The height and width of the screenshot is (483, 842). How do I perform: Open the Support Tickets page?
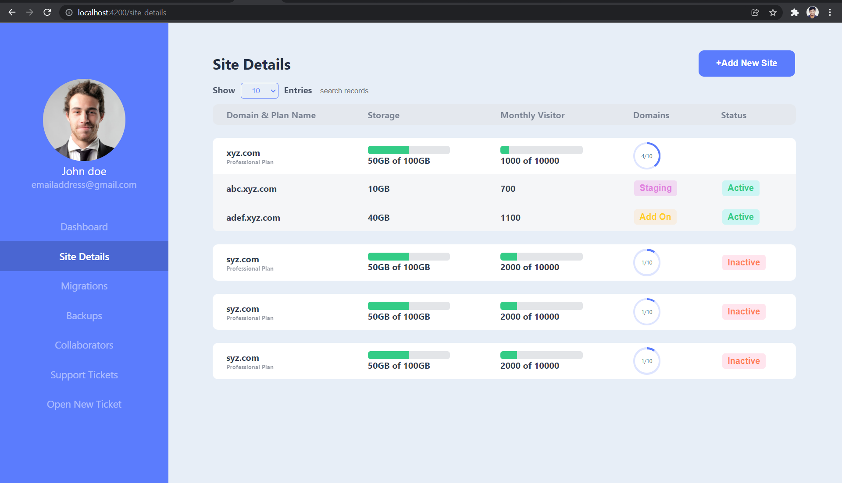[x=84, y=374]
